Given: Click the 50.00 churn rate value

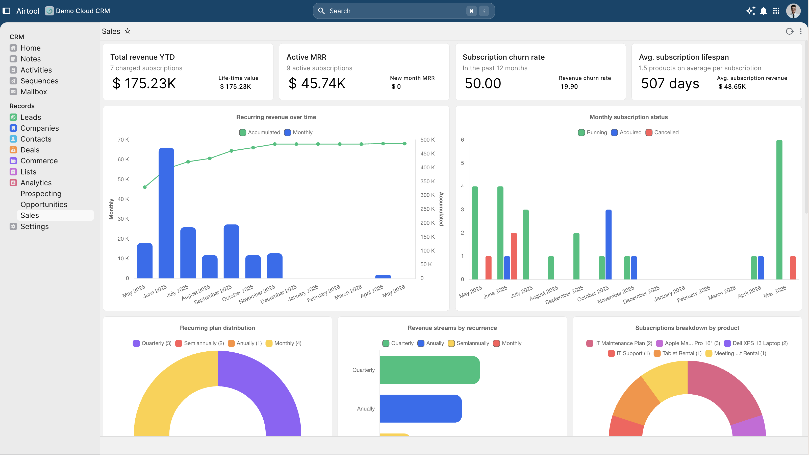Looking at the screenshot, I should pyautogui.click(x=483, y=83).
